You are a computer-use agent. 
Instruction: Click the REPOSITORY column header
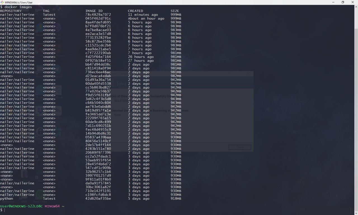(11, 11)
